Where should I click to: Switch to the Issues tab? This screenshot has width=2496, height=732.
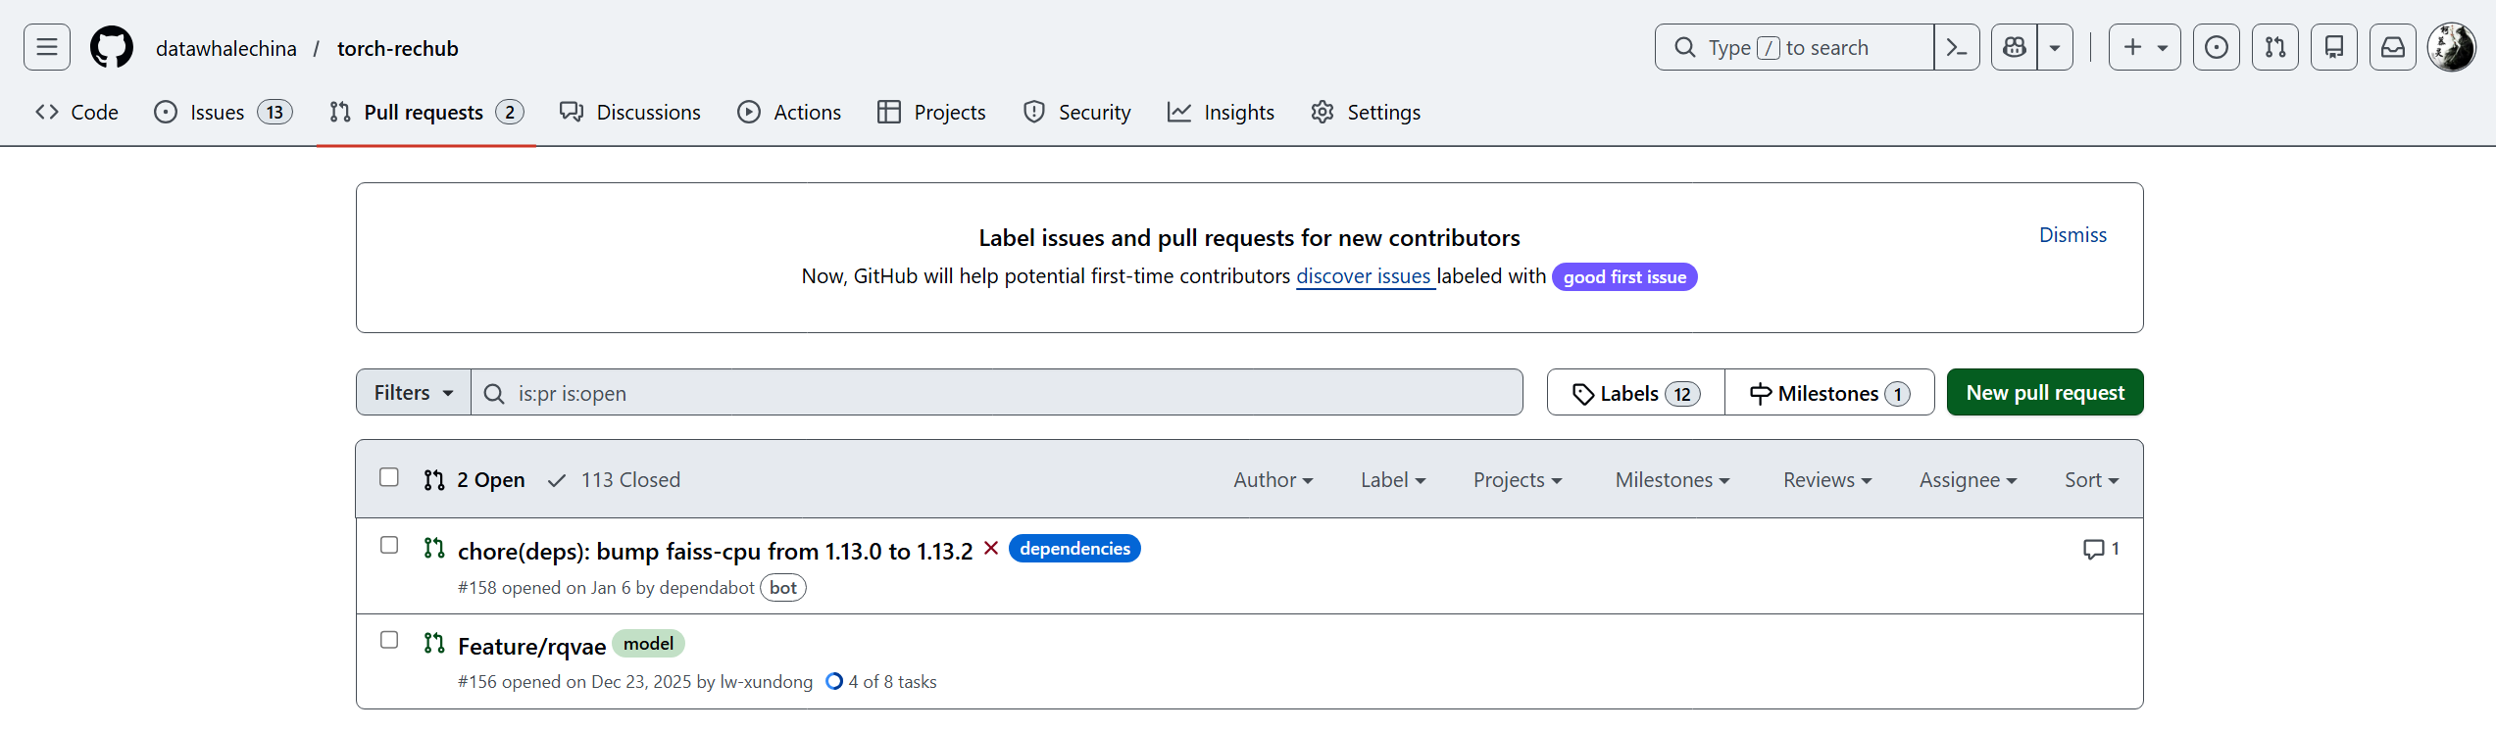pyautogui.click(x=223, y=113)
